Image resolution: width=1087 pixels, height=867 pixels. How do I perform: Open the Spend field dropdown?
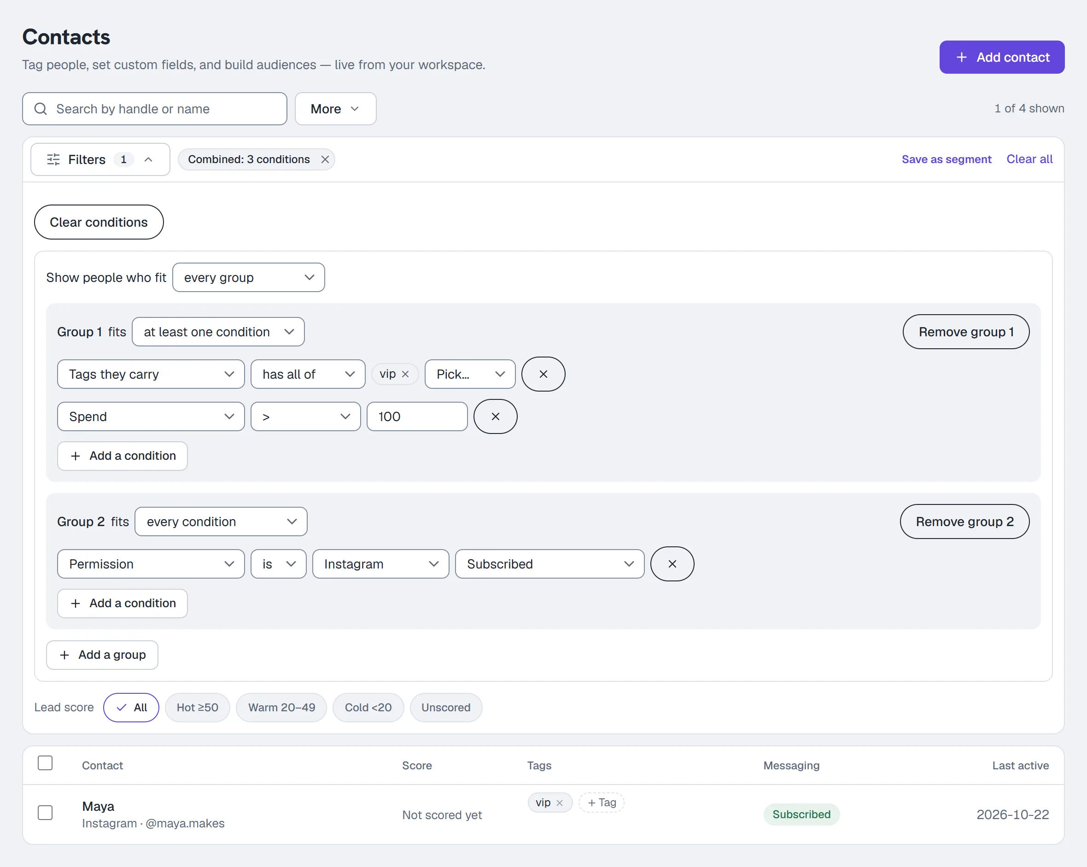[x=151, y=416]
